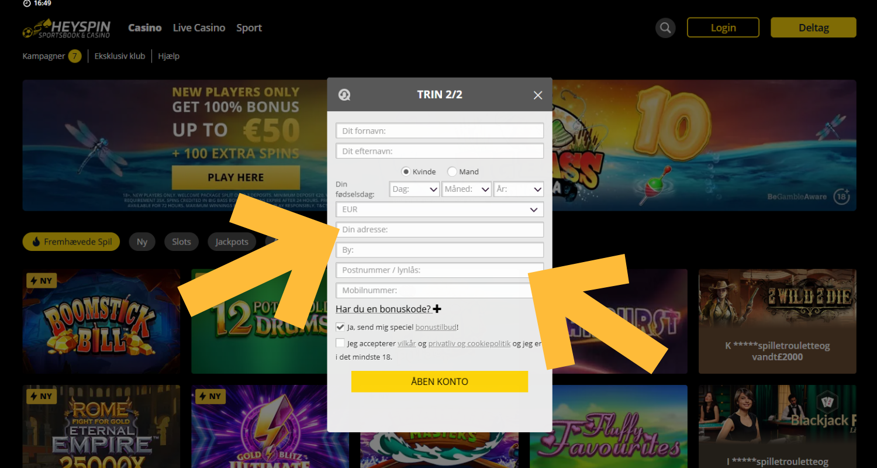Close the TRIN 2/2 registration dialog
The width and height of the screenshot is (877, 468).
coord(538,95)
